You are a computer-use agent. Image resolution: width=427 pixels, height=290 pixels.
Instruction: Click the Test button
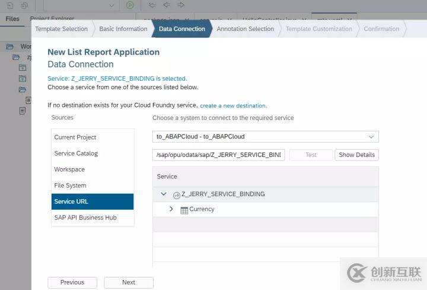[311, 155]
